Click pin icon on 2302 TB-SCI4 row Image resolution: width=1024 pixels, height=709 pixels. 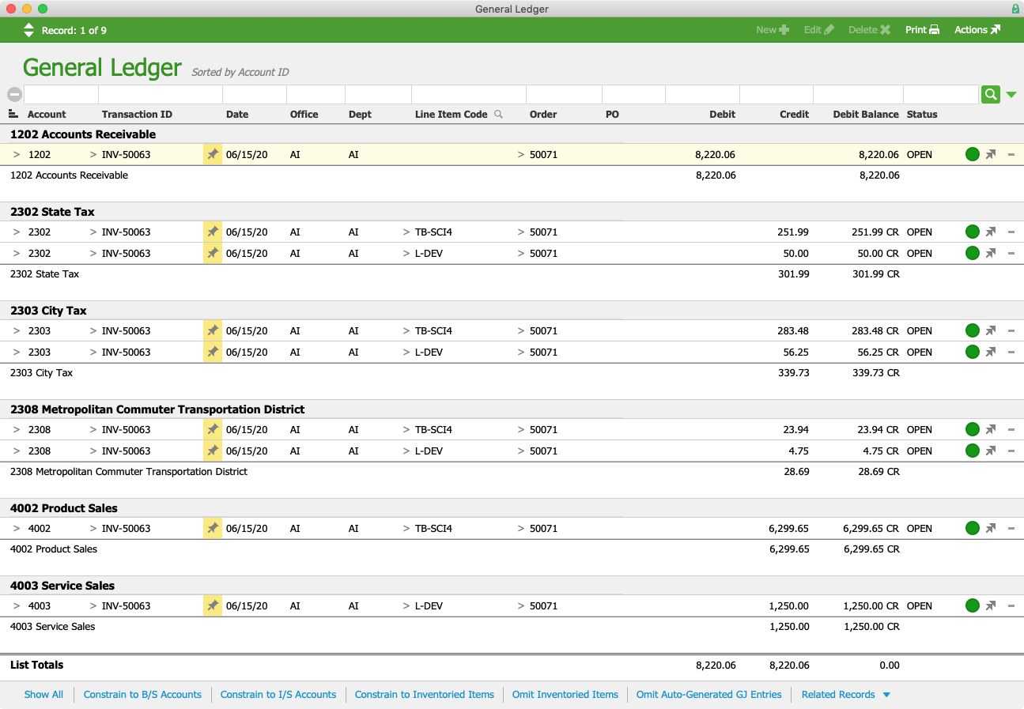213,232
